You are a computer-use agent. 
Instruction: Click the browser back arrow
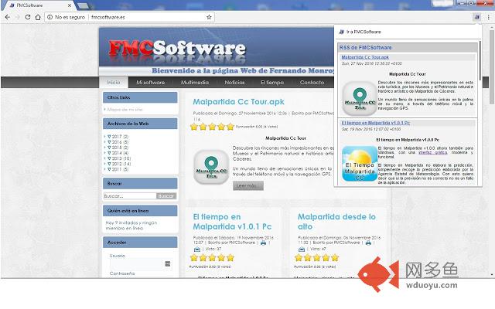(x=8, y=17)
